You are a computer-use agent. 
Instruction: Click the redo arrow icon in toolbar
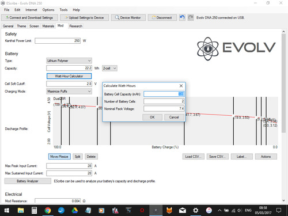pyautogui.click(x=191, y=18)
